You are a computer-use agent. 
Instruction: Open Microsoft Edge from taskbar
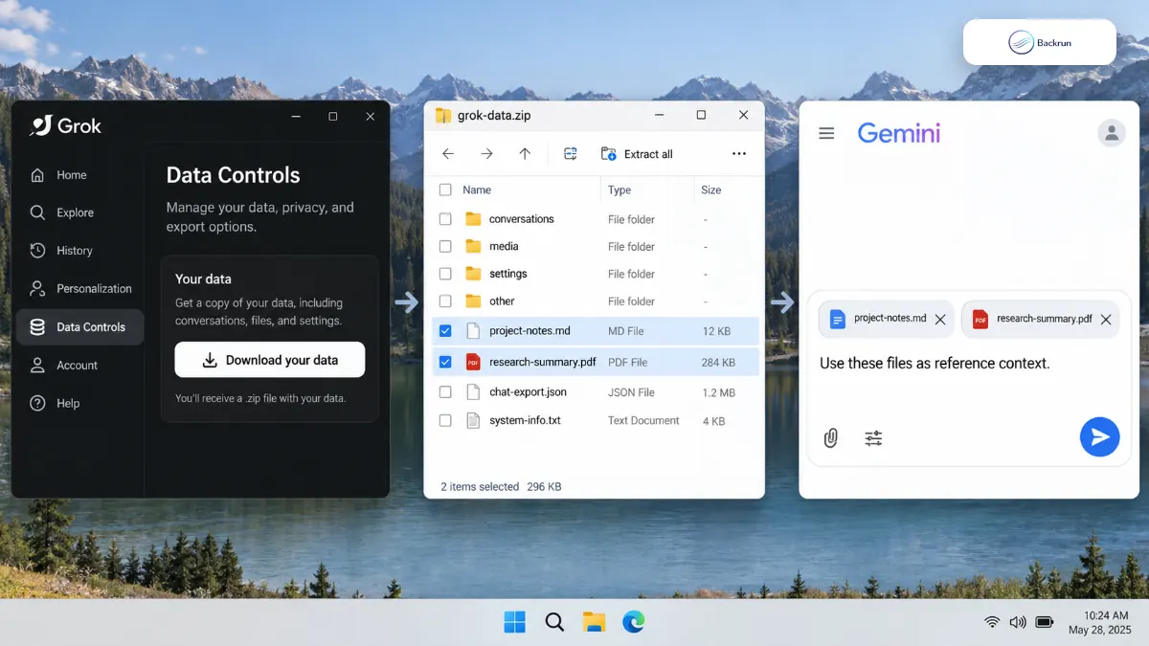pyautogui.click(x=633, y=622)
